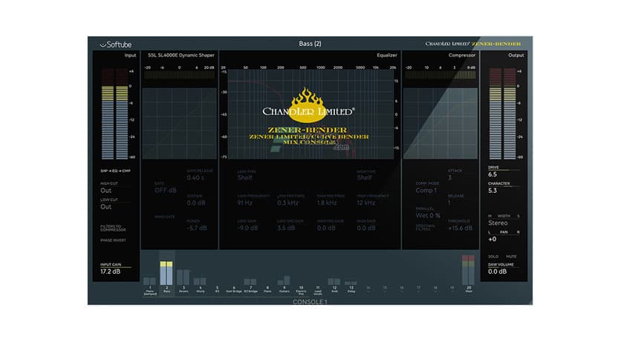This screenshot has width=621, height=359.
Task: Select empty channel 17
Action: pyautogui.click(x=419, y=289)
